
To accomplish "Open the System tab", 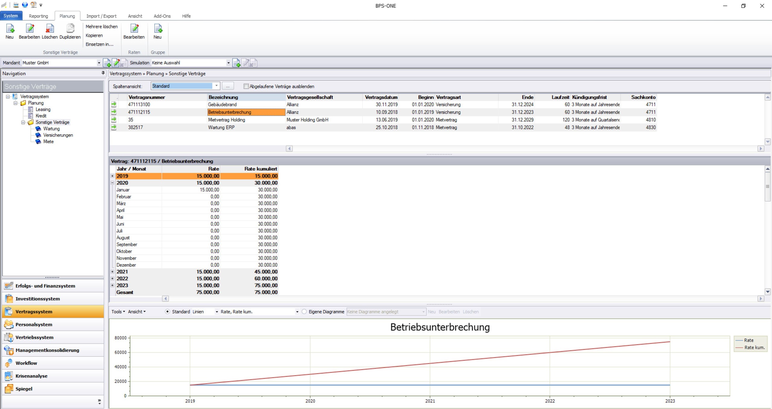I will (x=11, y=16).
